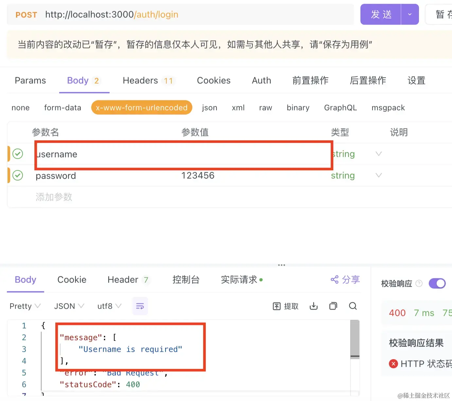This screenshot has width=452, height=401.
Task: Select the msgpack body type
Action: tap(388, 107)
